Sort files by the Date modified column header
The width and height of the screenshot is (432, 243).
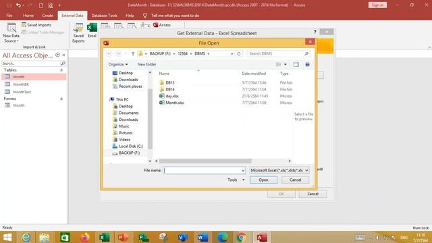click(x=254, y=74)
